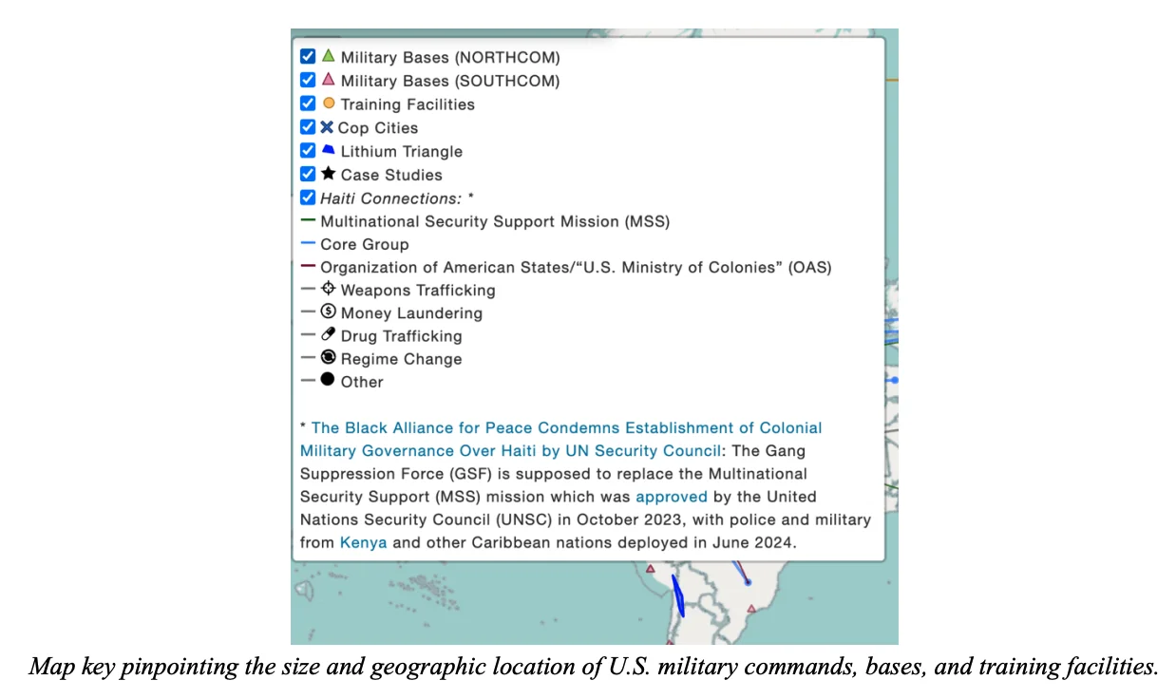Click the green NORTHCOM triangle icon
The width and height of the screenshot is (1176, 699).
[x=329, y=56]
